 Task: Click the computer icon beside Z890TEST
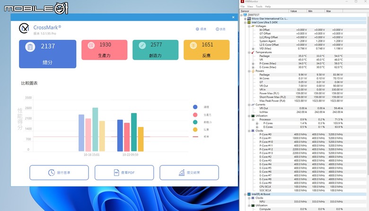coord(245,15)
